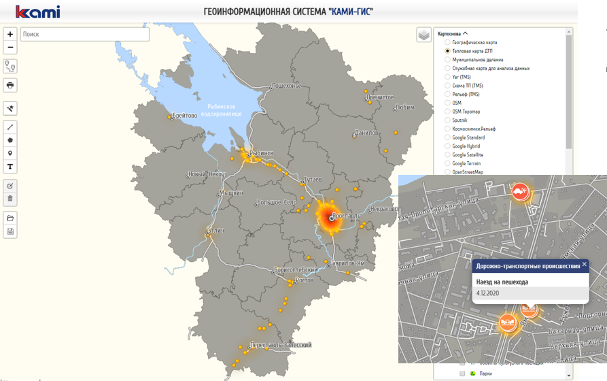Select Yar (TMS) basemap
This screenshot has width=607, height=381.
447,77
